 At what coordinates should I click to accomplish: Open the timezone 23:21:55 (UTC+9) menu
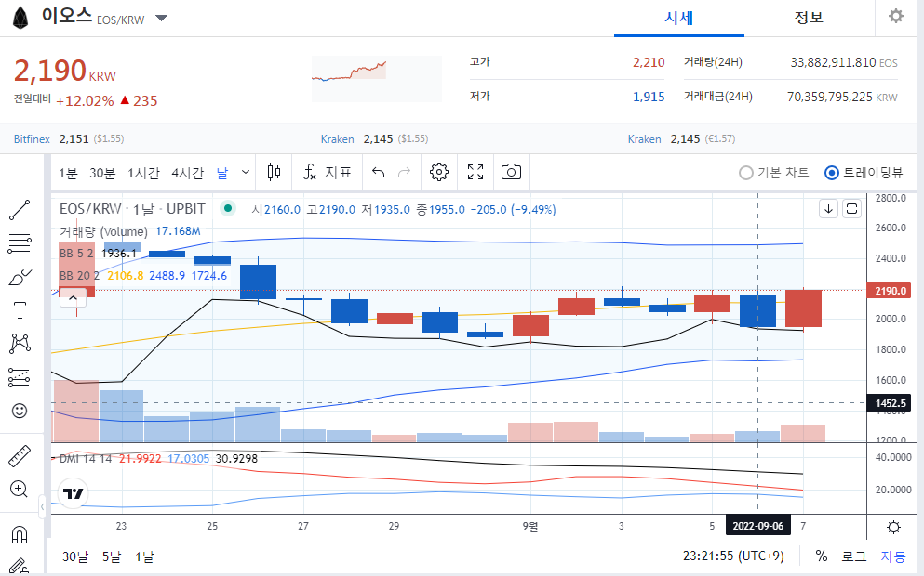click(733, 556)
